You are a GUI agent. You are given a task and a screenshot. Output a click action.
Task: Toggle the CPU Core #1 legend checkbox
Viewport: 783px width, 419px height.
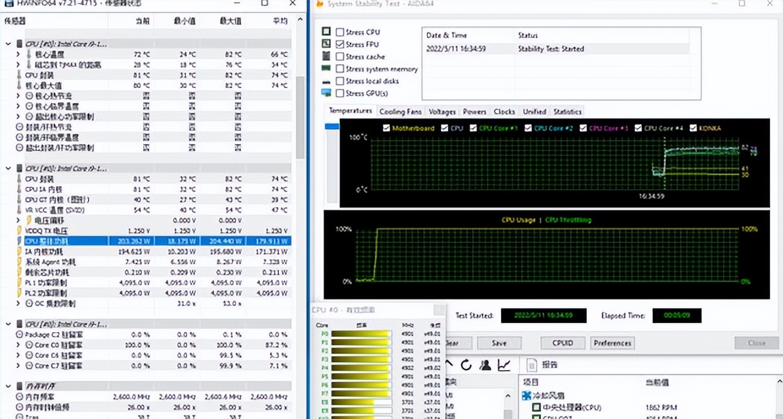pos(473,128)
